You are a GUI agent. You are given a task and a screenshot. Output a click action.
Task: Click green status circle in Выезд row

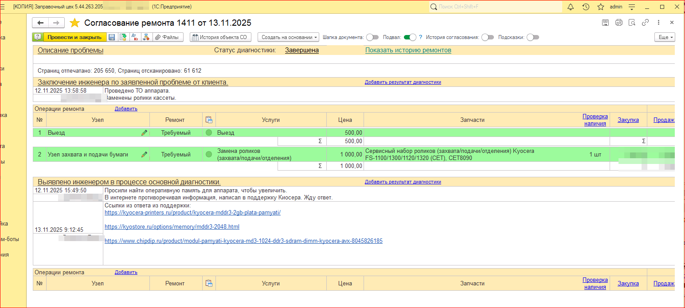click(209, 133)
